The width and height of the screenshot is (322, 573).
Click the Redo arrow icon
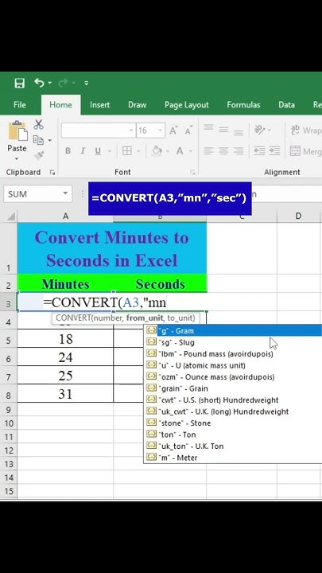tap(63, 83)
